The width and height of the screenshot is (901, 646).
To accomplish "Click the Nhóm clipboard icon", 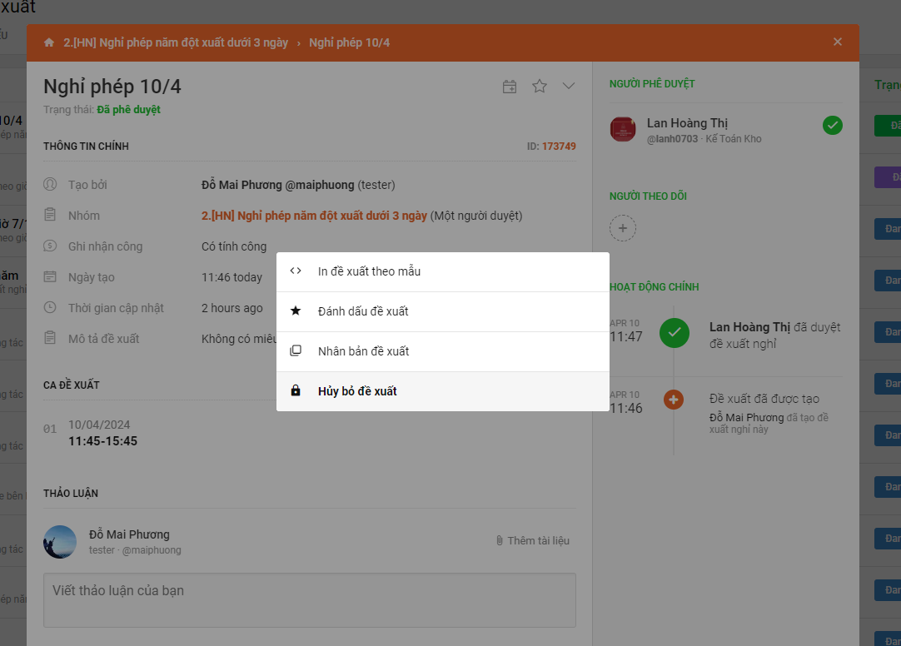I will (50, 215).
